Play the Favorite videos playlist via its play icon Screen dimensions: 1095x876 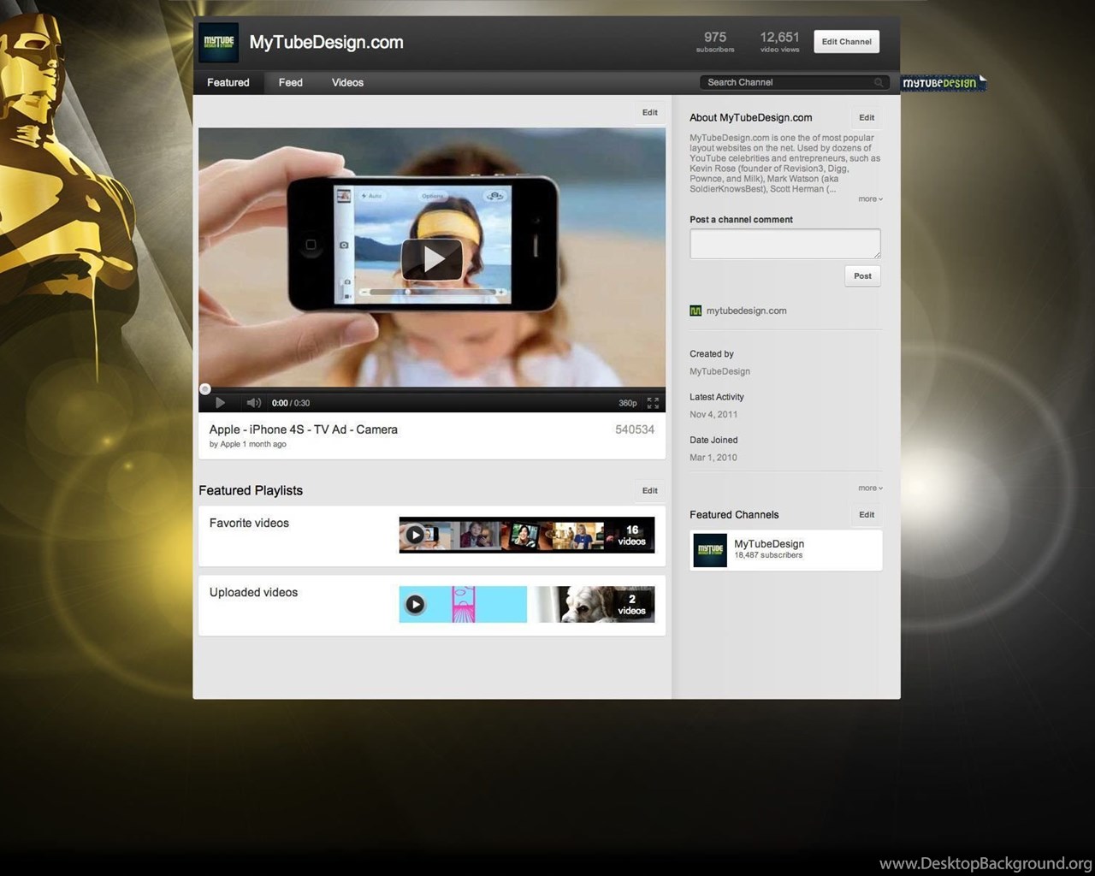[x=415, y=535]
